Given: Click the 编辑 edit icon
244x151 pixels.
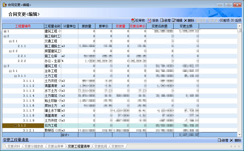Looking at the screenshot, I should [x=174, y=20].
